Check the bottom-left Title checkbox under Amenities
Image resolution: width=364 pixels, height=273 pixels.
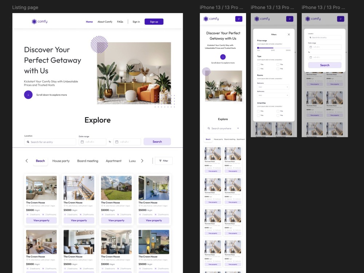pyautogui.click(x=258, y=115)
